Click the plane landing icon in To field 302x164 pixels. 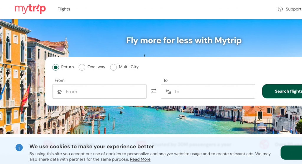pyautogui.click(x=168, y=92)
